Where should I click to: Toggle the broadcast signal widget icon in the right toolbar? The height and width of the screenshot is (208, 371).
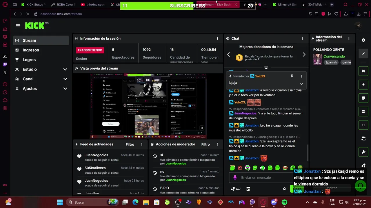click(363, 125)
